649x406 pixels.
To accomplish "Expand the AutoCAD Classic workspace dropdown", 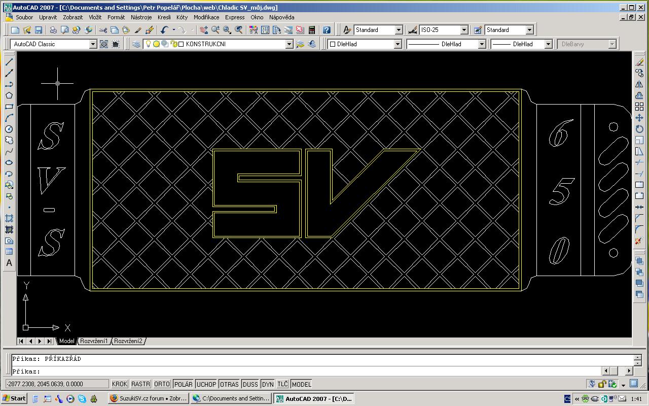I will tap(93, 44).
